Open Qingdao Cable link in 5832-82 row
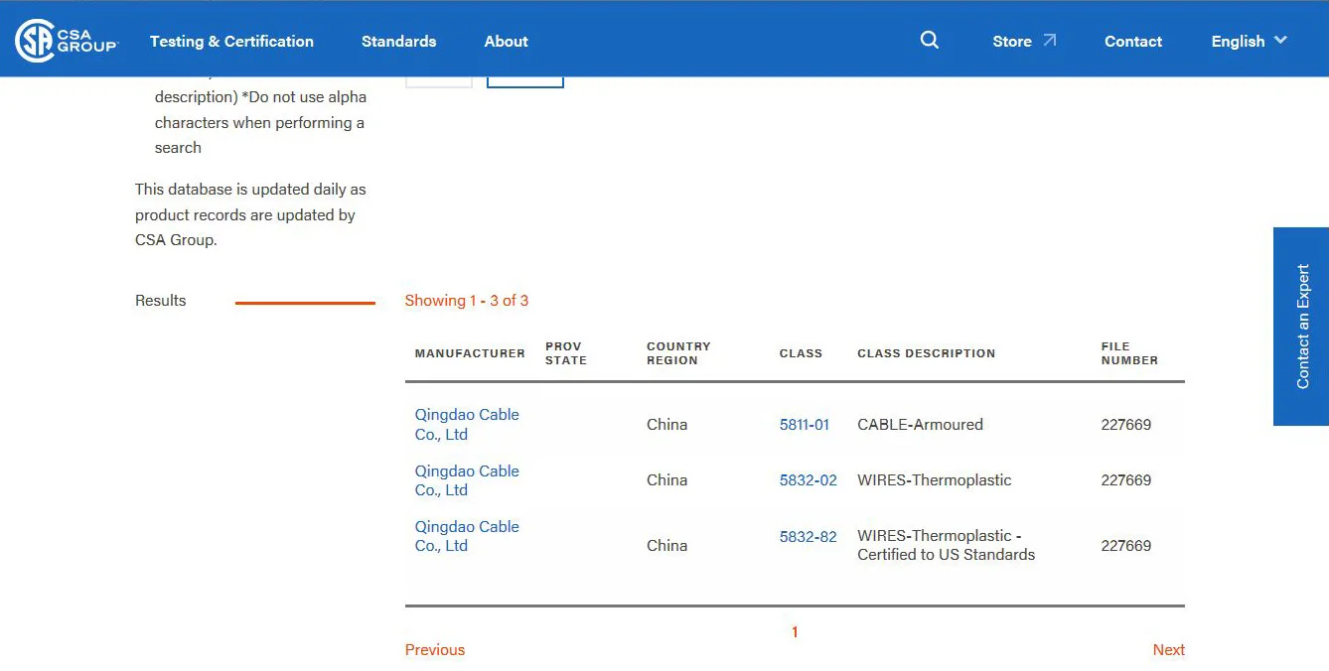The image size is (1329, 671). (466, 536)
